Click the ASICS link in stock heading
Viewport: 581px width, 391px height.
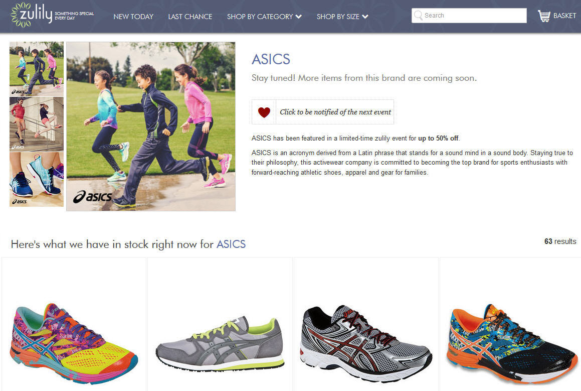tap(231, 244)
